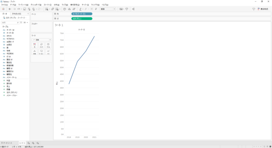The height and width of the screenshot is (148, 272).
Task: Open the presentation mode icon
Action: pyautogui.click(x=127, y=9)
